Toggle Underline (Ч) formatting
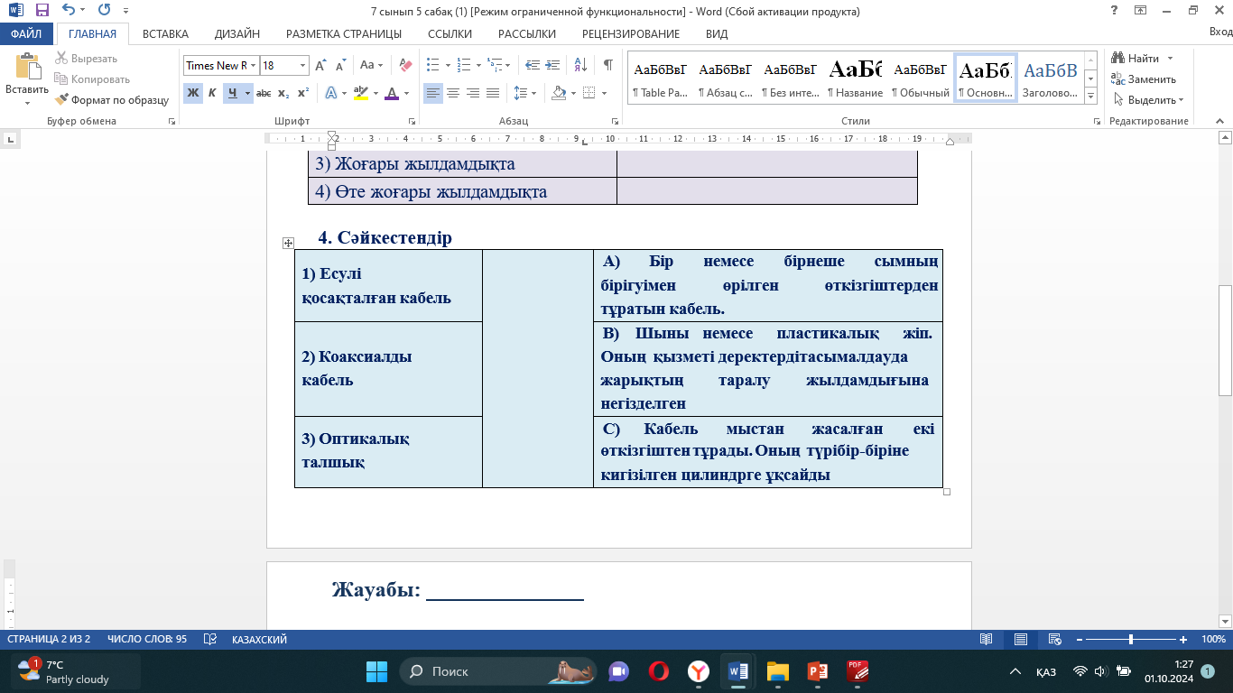1233x693 pixels. [232, 93]
